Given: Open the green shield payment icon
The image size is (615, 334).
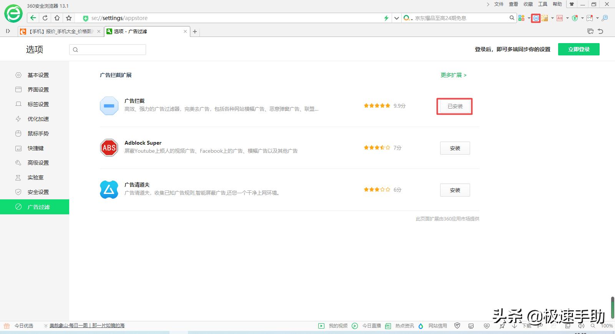Looking at the screenshot, I should [x=575, y=18].
